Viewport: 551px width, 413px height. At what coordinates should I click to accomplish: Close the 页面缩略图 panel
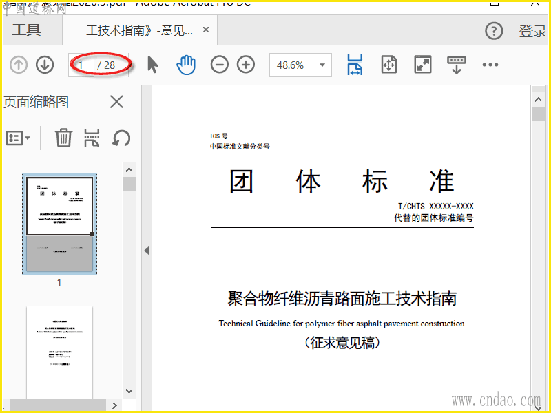pyautogui.click(x=116, y=102)
